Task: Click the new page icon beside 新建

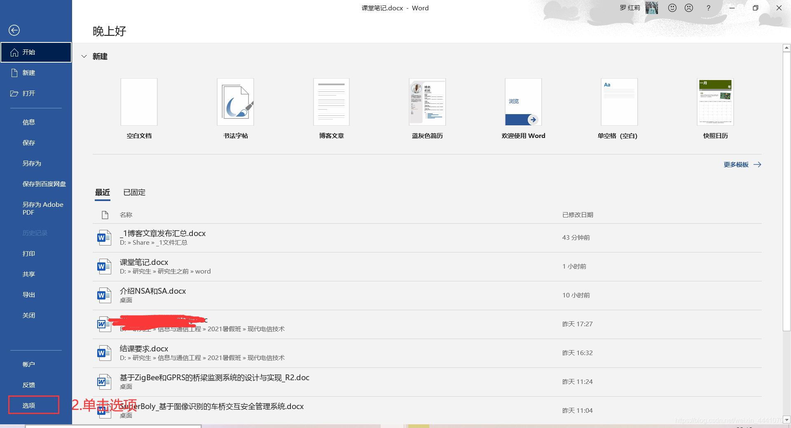Action: [x=14, y=73]
